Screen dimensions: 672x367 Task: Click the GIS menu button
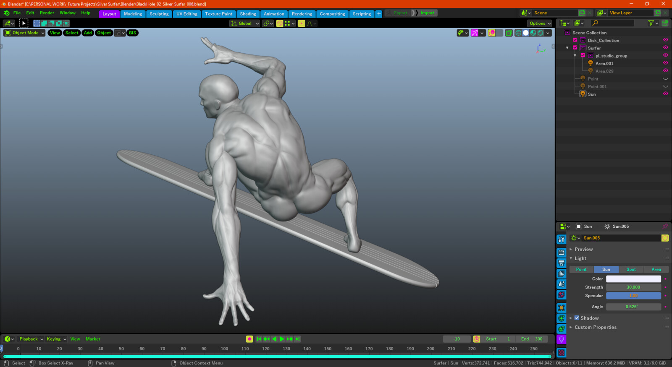coord(132,33)
